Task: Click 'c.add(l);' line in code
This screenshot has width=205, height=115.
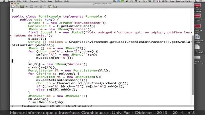Action: coord(37,39)
